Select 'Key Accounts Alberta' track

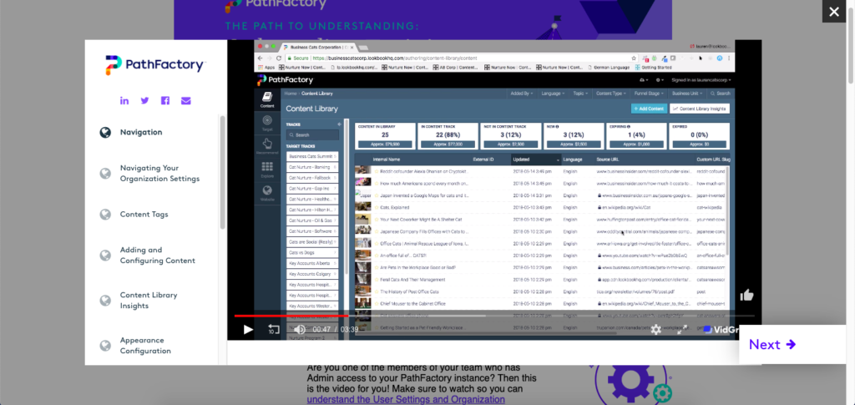point(312,263)
